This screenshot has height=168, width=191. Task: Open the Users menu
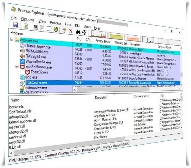[87, 27]
